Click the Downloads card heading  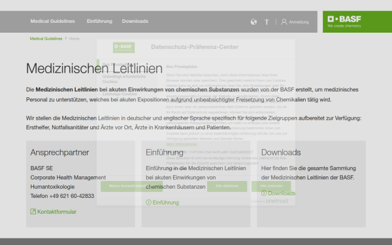click(x=281, y=152)
